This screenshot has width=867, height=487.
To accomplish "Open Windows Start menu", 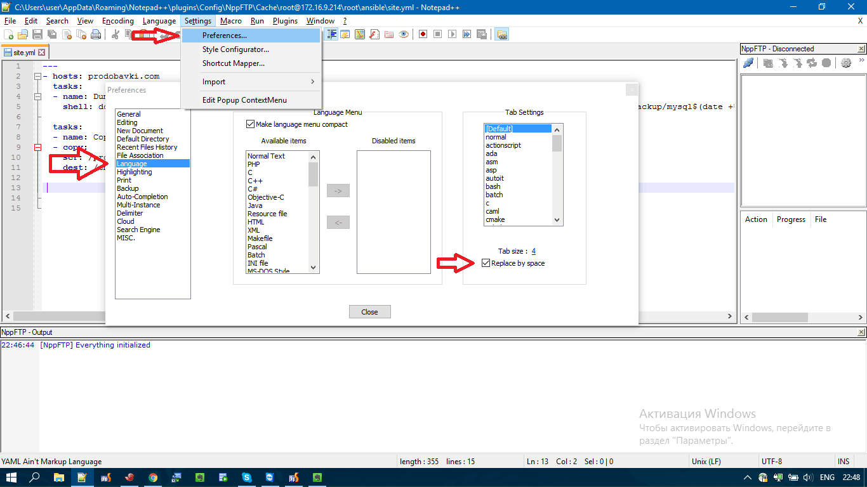I will (x=11, y=477).
